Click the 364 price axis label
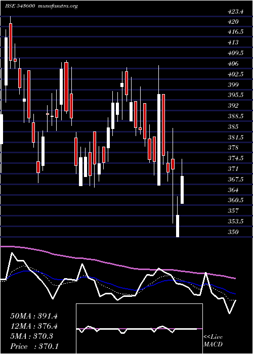This screenshot has width=253, height=354. point(233,190)
